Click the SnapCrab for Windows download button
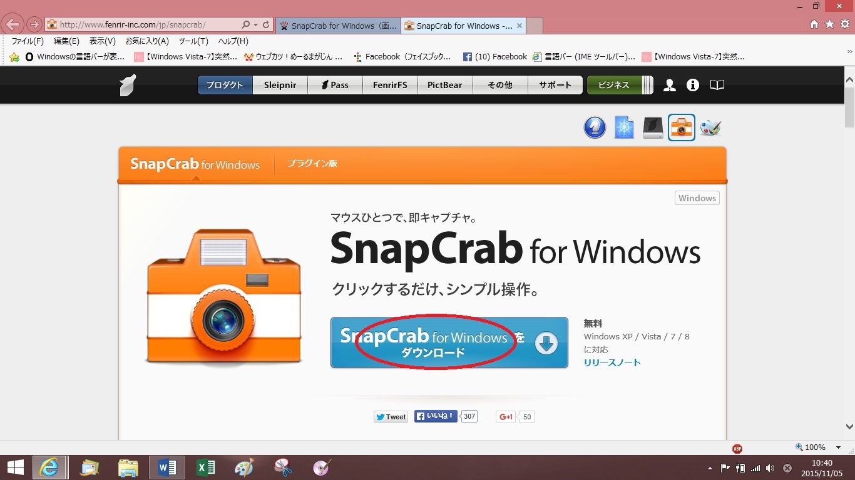 click(449, 342)
